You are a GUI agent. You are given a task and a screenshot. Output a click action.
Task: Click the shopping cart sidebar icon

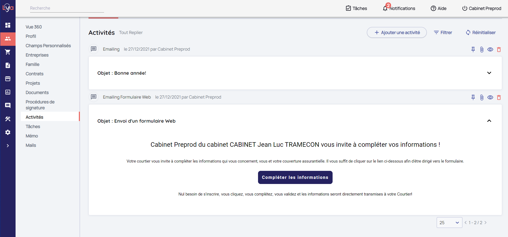coord(8,52)
